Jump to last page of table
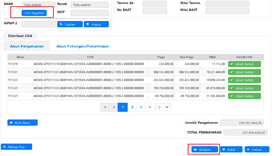 click(150, 107)
